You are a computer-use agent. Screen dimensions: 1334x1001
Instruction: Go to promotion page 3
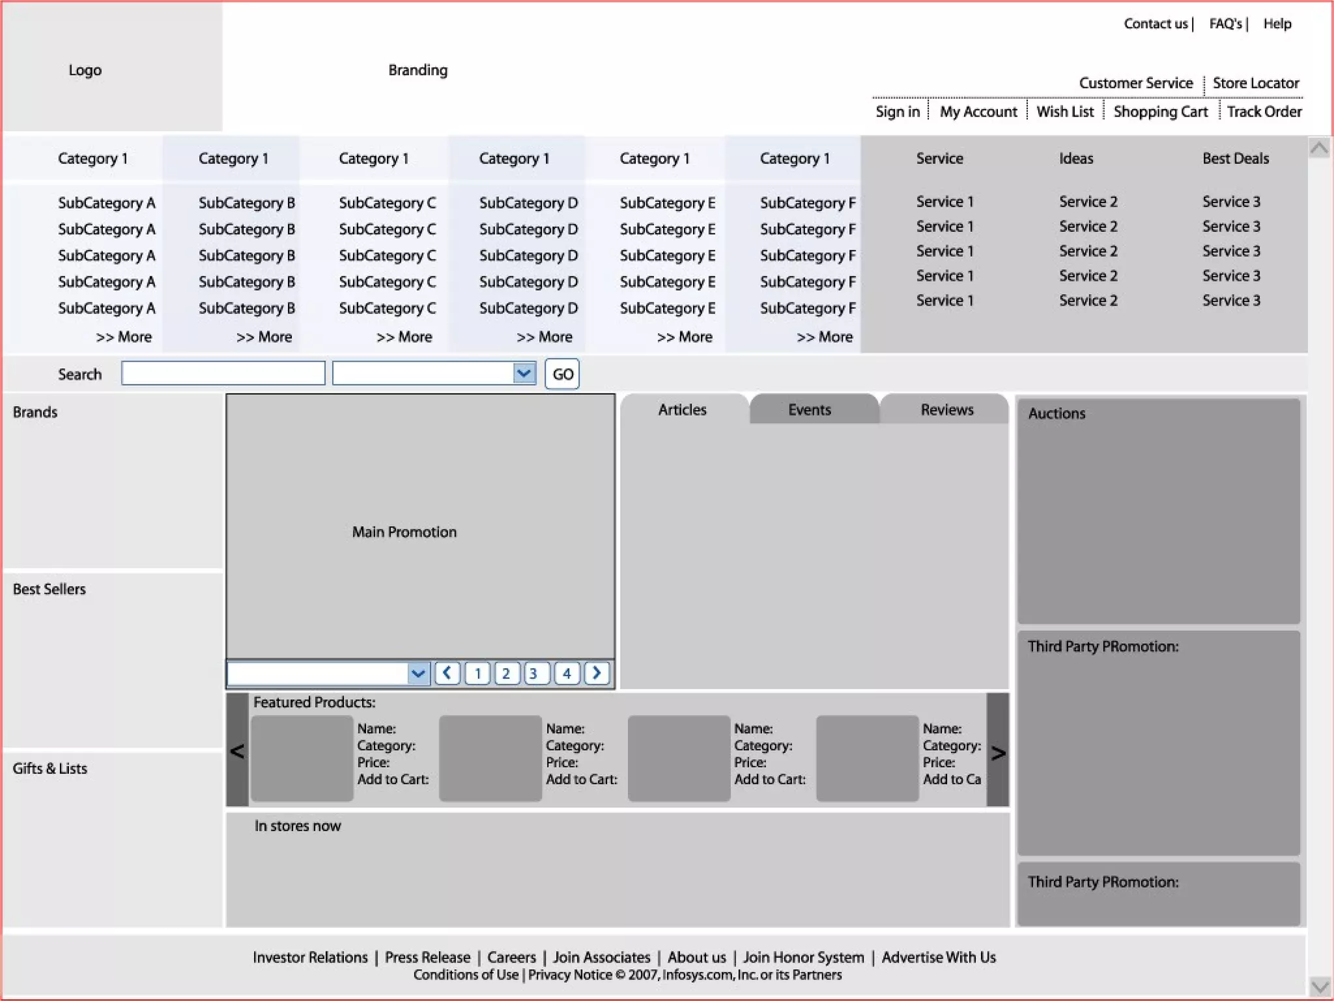click(x=534, y=673)
